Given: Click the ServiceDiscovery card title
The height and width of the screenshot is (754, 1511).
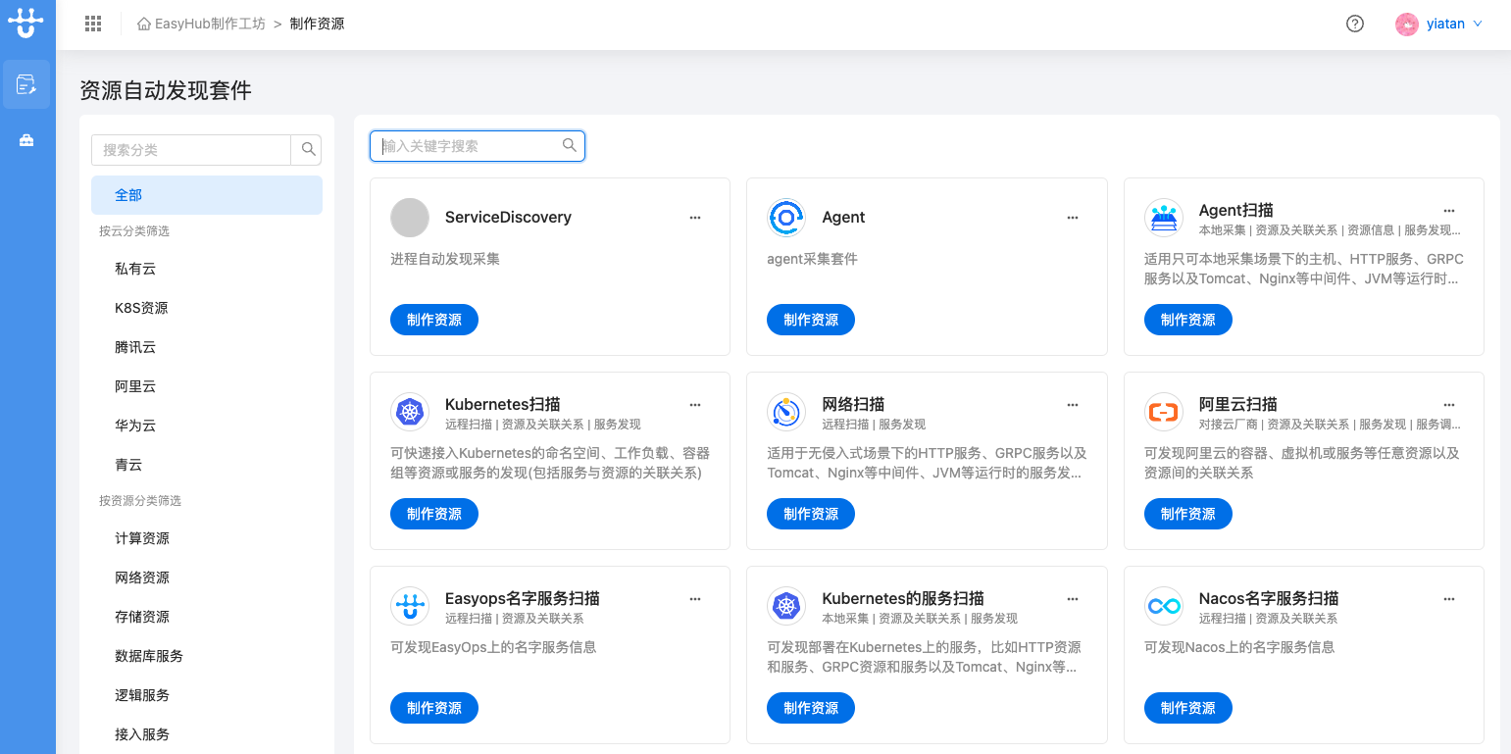Looking at the screenshot, I should [508, 218].
